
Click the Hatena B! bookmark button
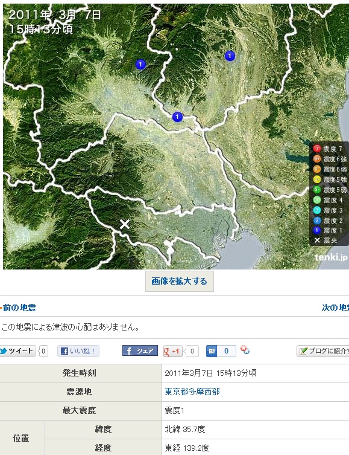click(x=212, y=351)
